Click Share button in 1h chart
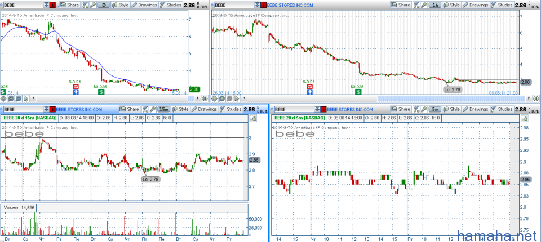 [x=401, y=5]
